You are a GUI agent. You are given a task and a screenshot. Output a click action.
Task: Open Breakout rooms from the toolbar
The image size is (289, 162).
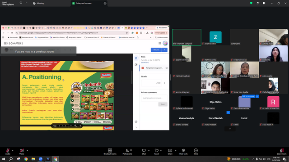(110, 152)
